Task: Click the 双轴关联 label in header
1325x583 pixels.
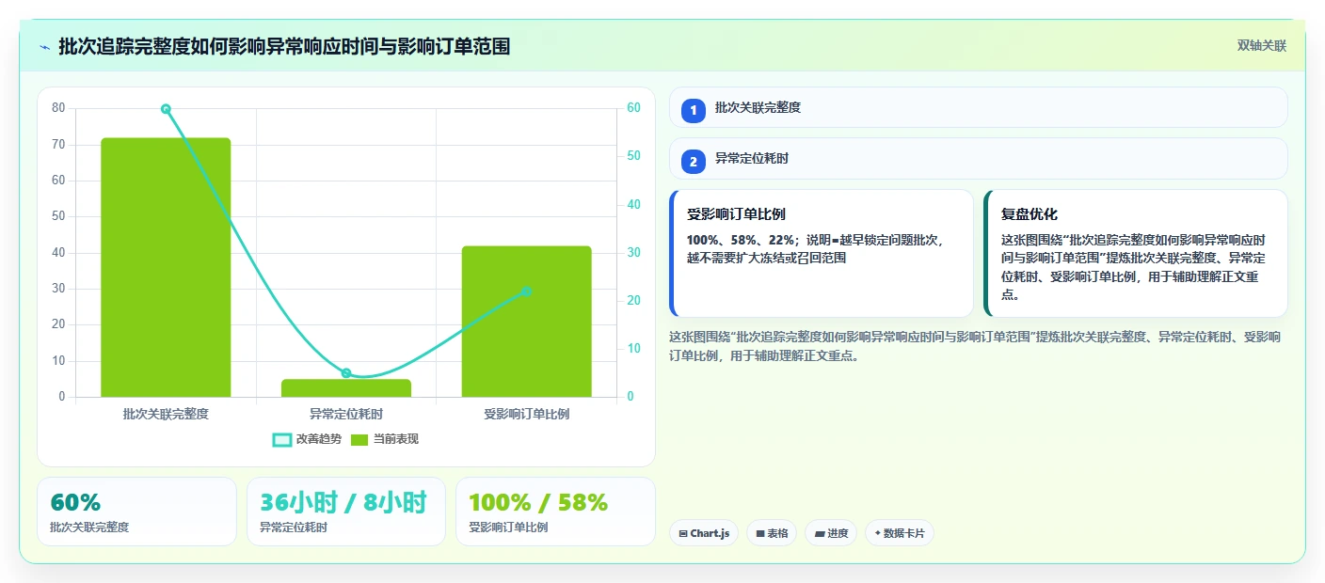Action: (1261, 45)
